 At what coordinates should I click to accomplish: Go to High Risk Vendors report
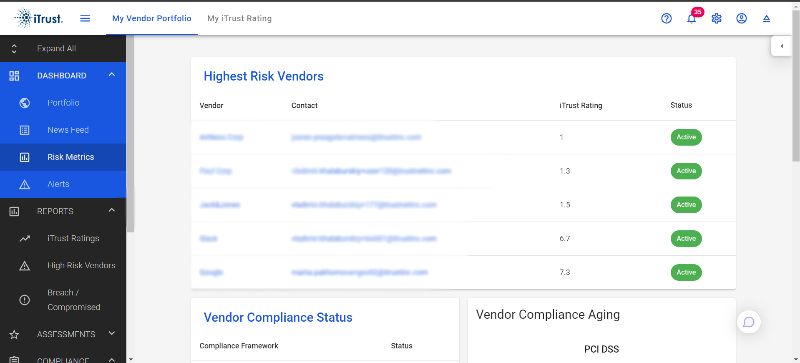[x=81, y=265]
